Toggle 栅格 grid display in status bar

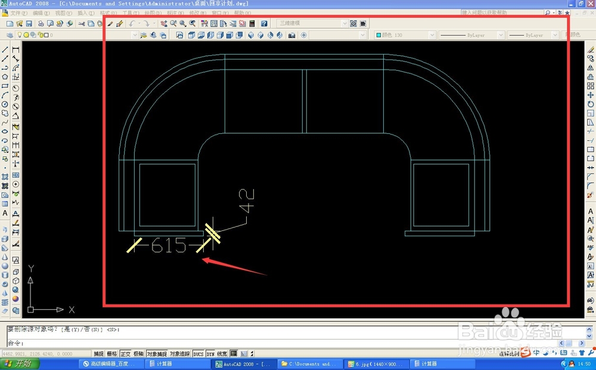click(112, 354)
